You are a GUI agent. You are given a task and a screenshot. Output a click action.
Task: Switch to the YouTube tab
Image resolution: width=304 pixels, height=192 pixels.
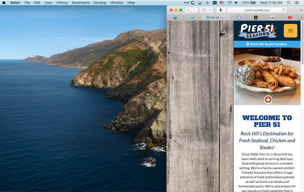pos(290,17)
